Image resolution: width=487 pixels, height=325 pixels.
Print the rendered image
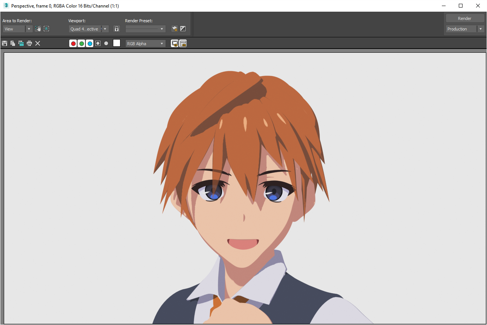click(x=29, y=44)
